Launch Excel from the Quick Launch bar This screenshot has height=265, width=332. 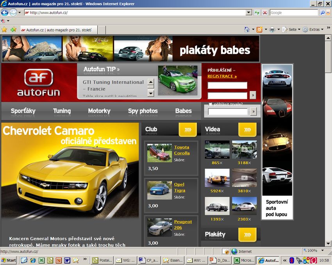(41, 260)
